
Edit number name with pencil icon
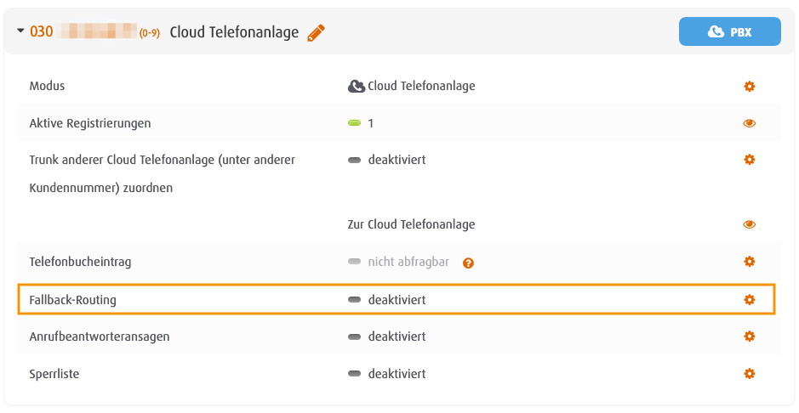(x=316, y=33)
